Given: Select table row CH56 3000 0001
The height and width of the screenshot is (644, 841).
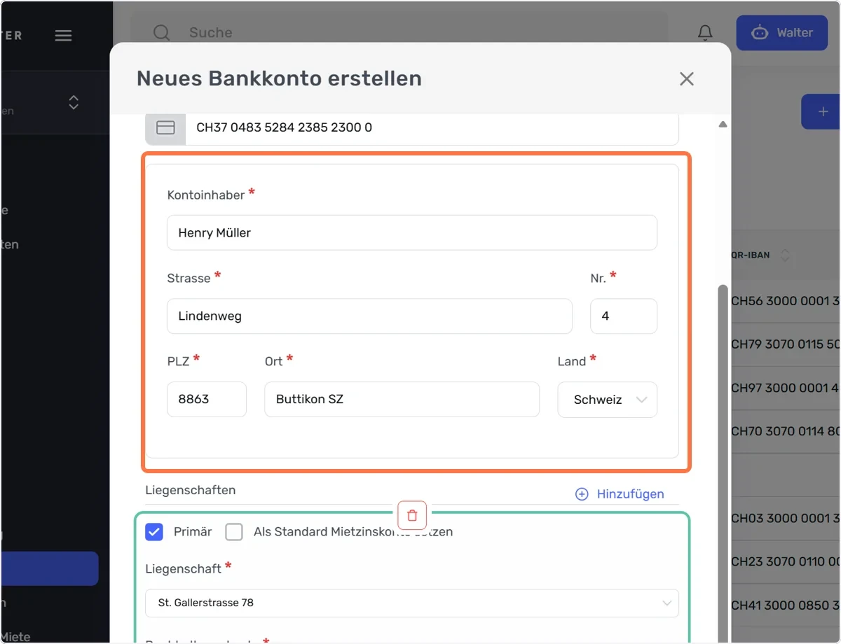Looking at the screenshot, I should tap(786, 301).
